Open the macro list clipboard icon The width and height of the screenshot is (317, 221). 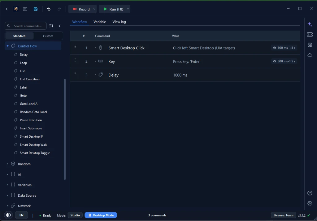tap(25, 9)
